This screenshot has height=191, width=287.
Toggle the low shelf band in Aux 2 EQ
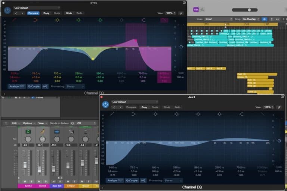134,114
